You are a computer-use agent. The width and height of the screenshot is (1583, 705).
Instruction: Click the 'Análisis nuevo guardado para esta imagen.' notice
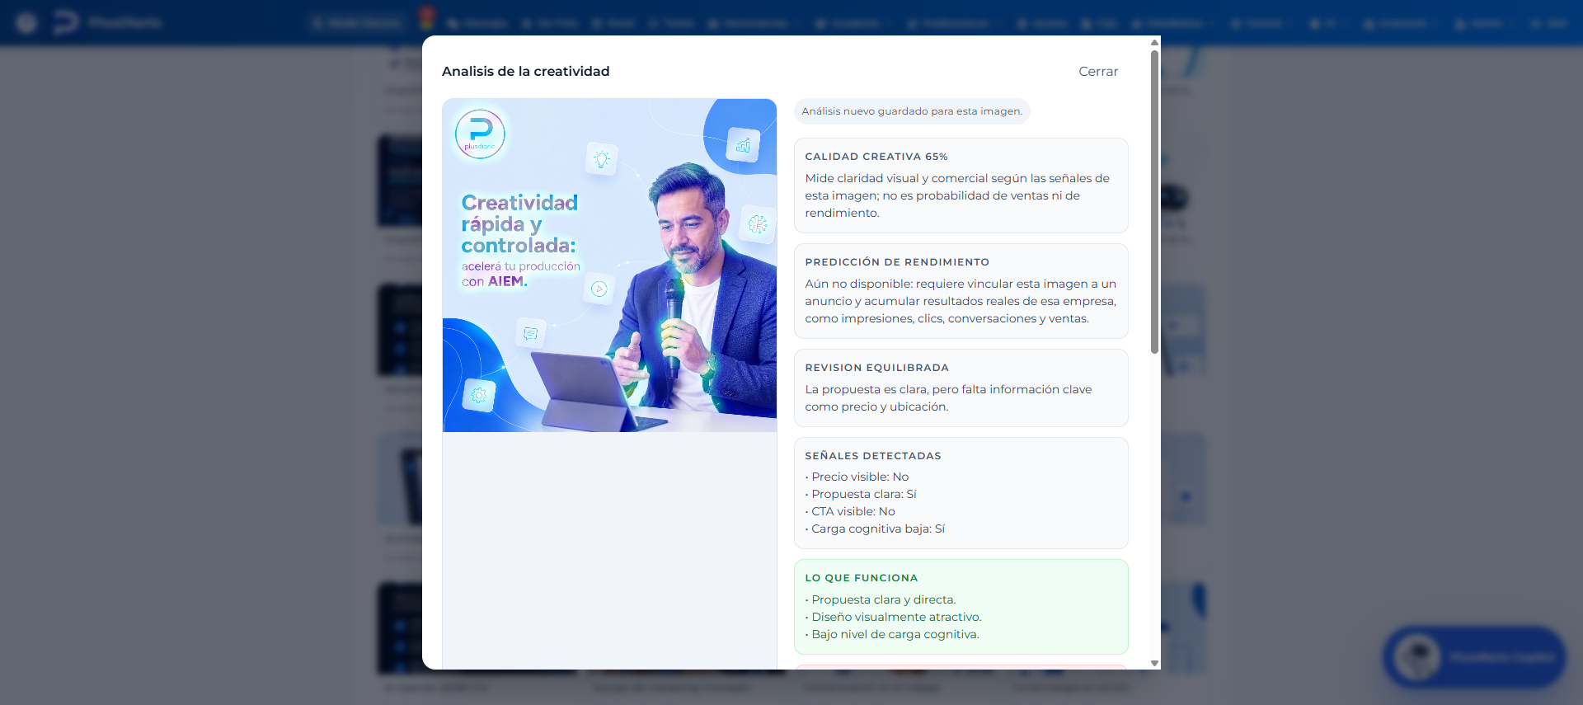912,111
